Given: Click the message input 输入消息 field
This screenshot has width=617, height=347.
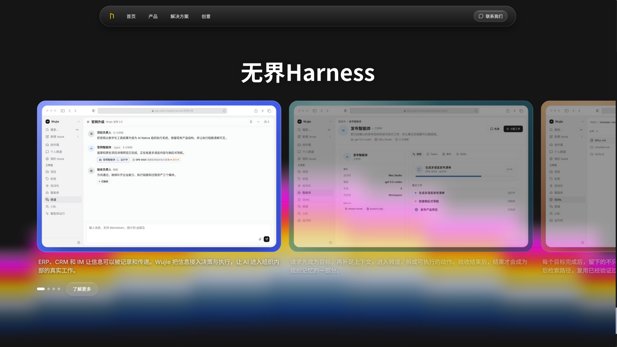Looking at the screenshot, I should click(178, 233).
